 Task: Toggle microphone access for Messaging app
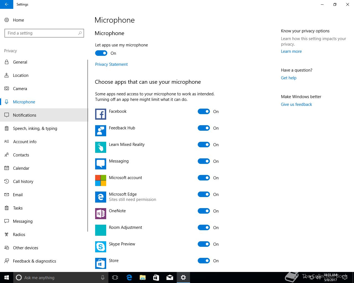pyautogui.click(x=204, y=161)
